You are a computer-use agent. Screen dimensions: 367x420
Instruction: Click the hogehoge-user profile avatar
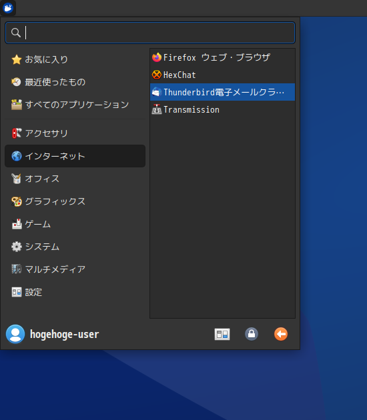tap(15, 334)
